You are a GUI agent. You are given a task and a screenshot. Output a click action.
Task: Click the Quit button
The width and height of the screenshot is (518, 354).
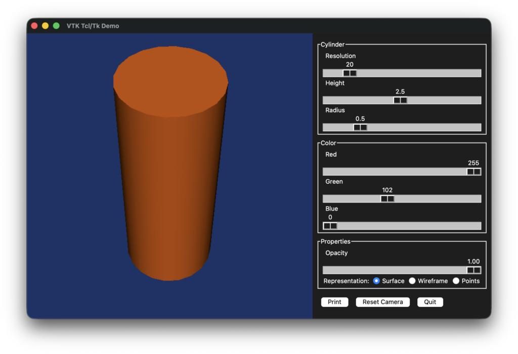point(430,302)
